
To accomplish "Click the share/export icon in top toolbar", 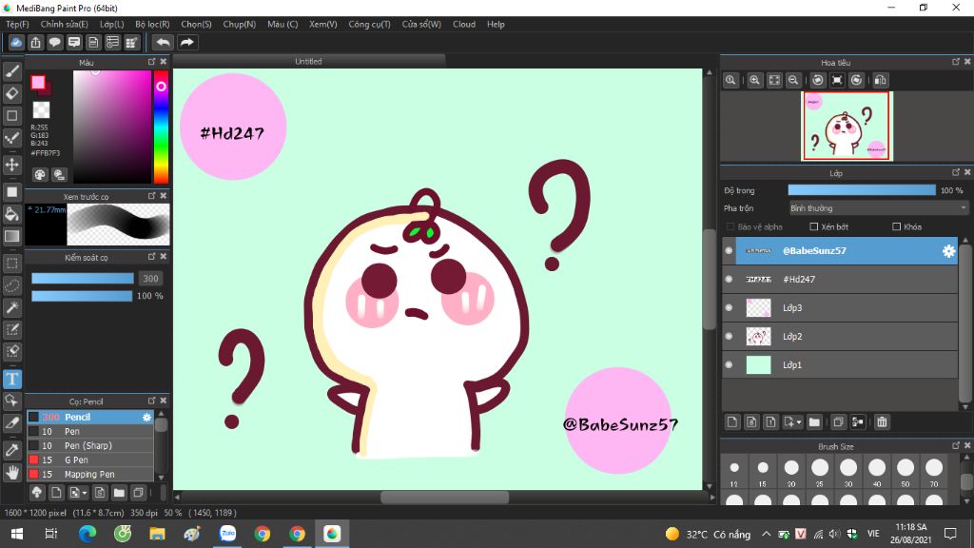I will coord(35,42).
